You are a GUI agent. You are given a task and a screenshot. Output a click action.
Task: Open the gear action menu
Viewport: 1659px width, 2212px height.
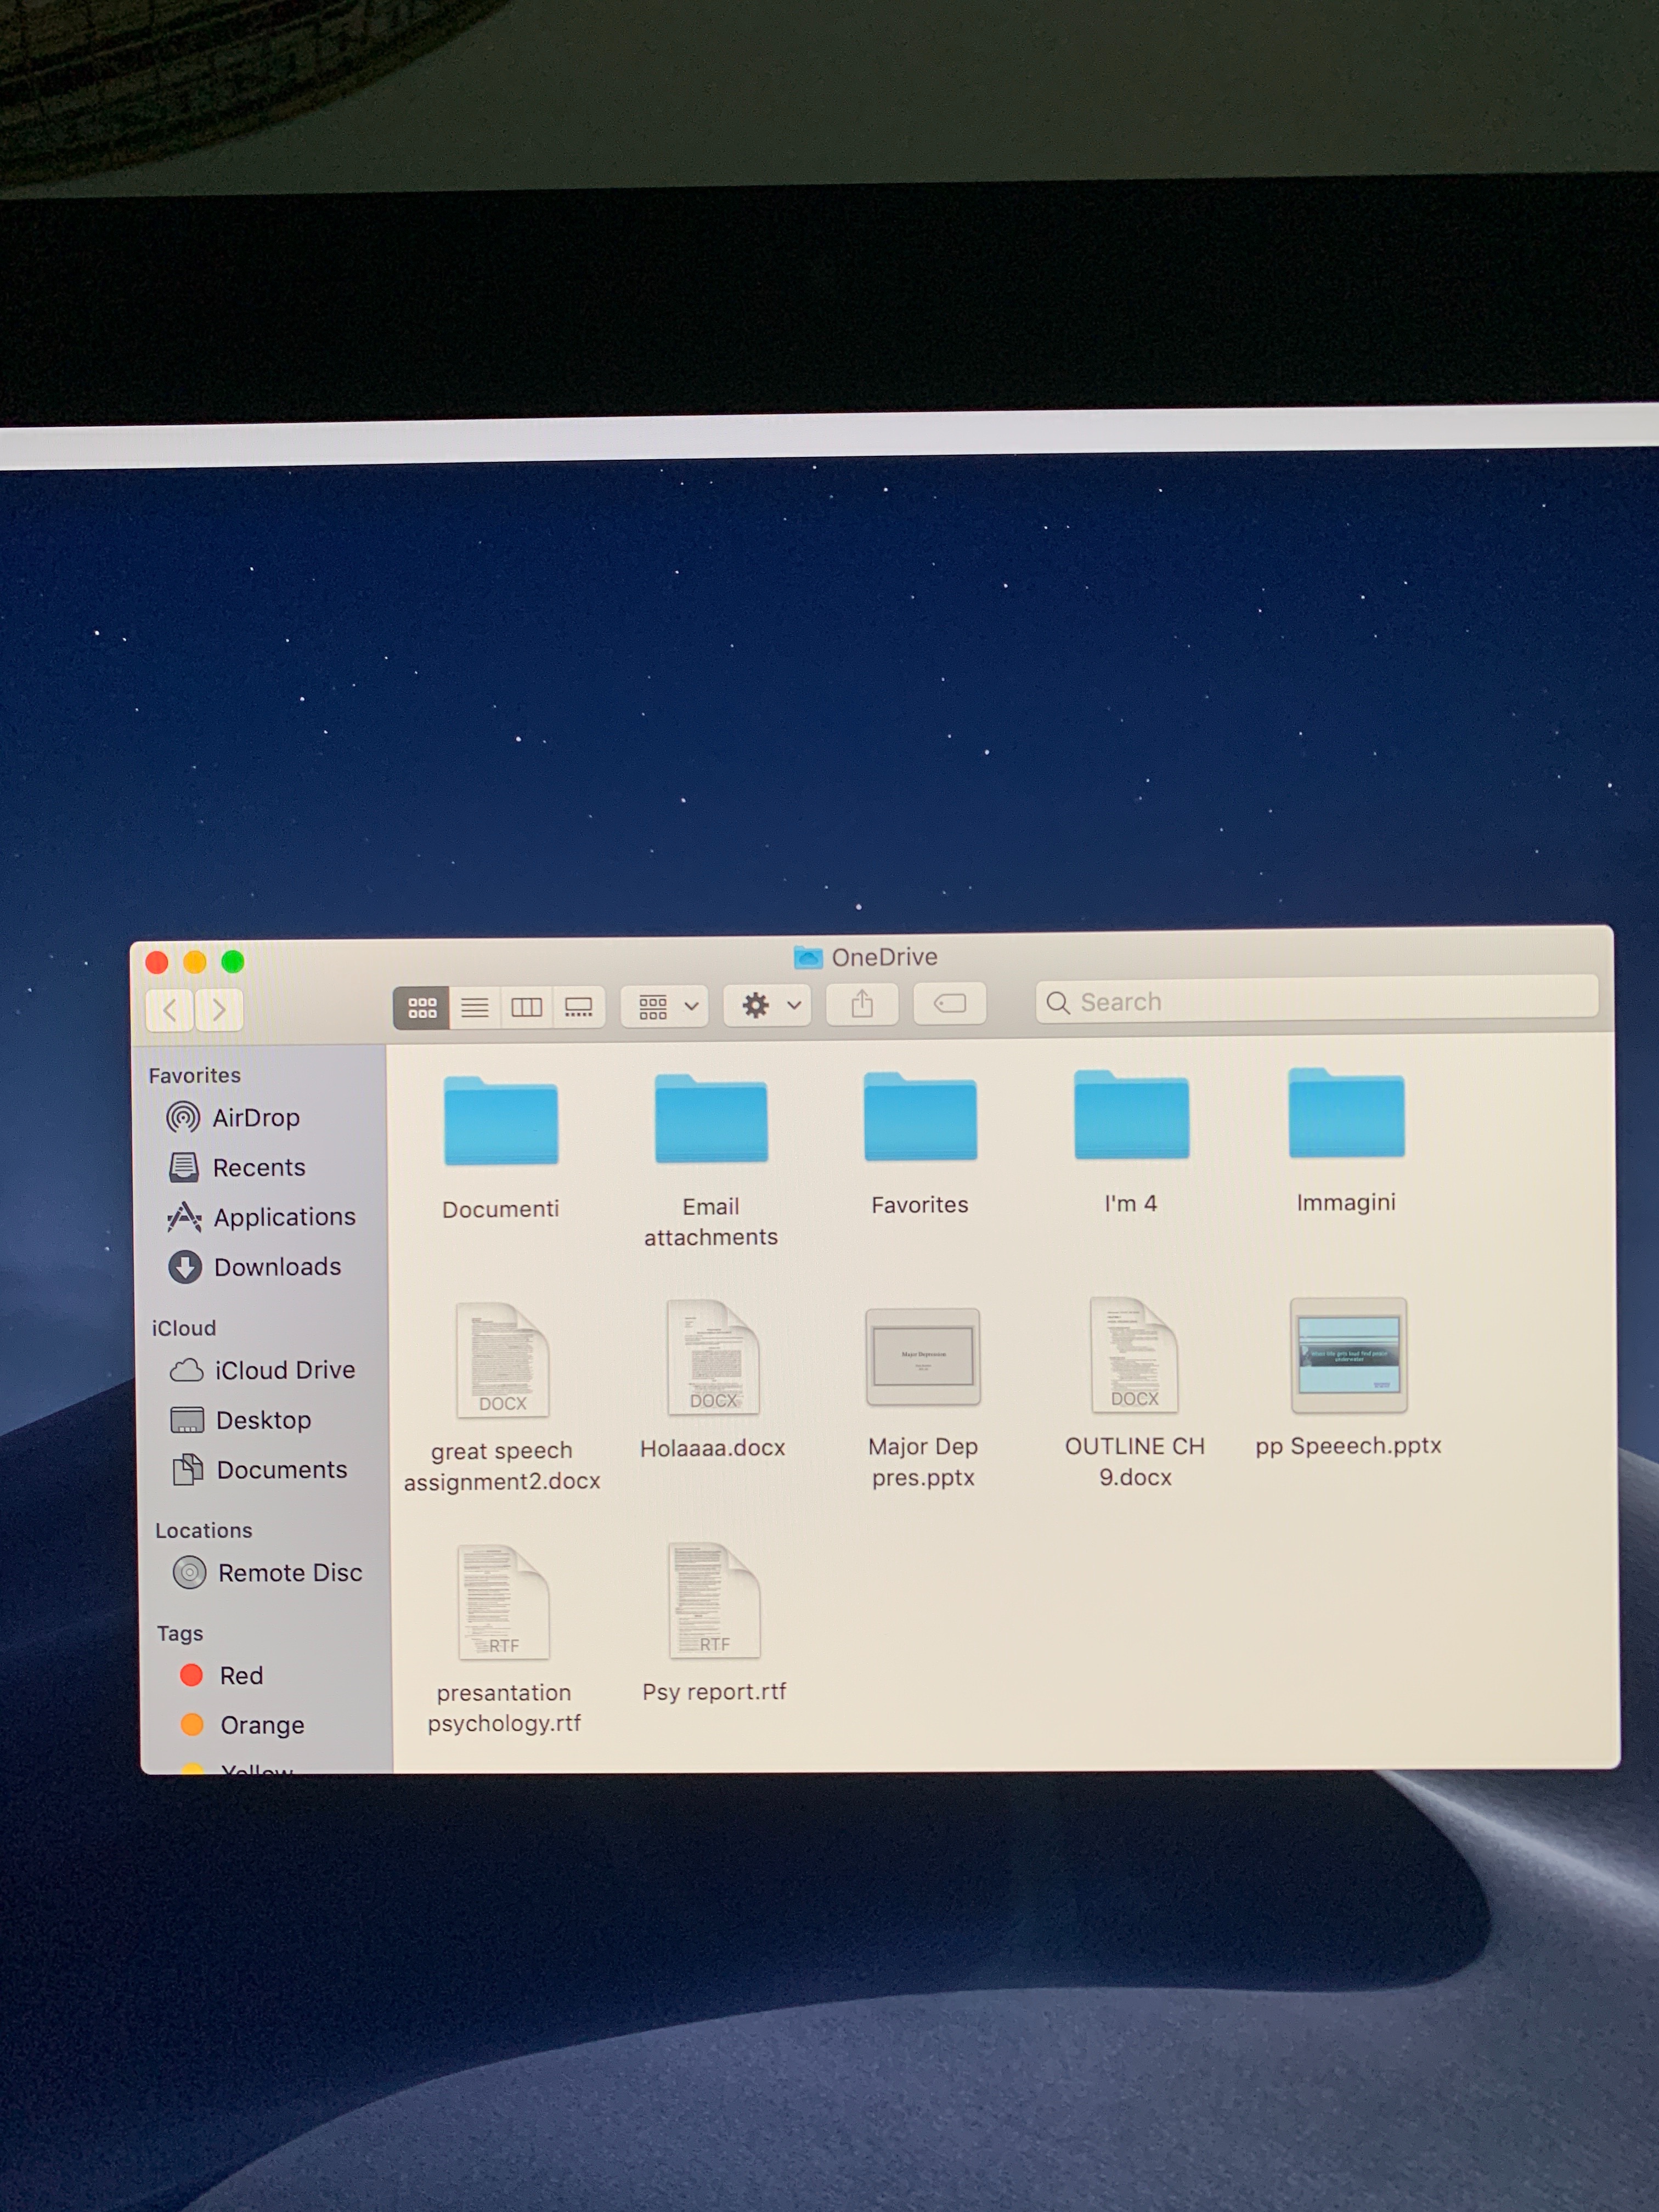(769, 1005)
